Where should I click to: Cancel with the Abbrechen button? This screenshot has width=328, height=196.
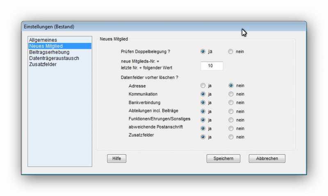pos(266,159)
